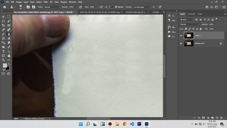Open the Clone Source panel

(34, 7)
